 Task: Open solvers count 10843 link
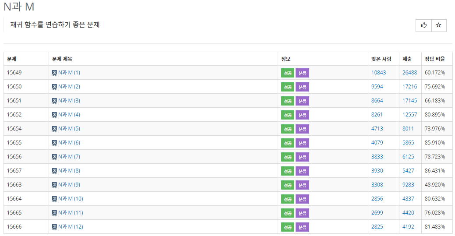(379, 73)
